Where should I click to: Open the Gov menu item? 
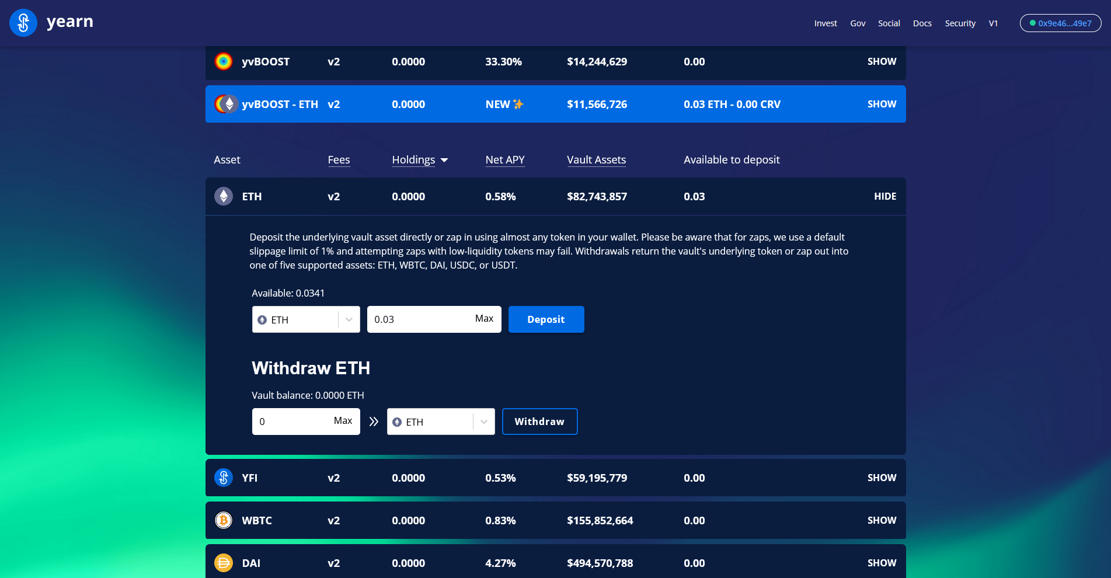point(858,23)
